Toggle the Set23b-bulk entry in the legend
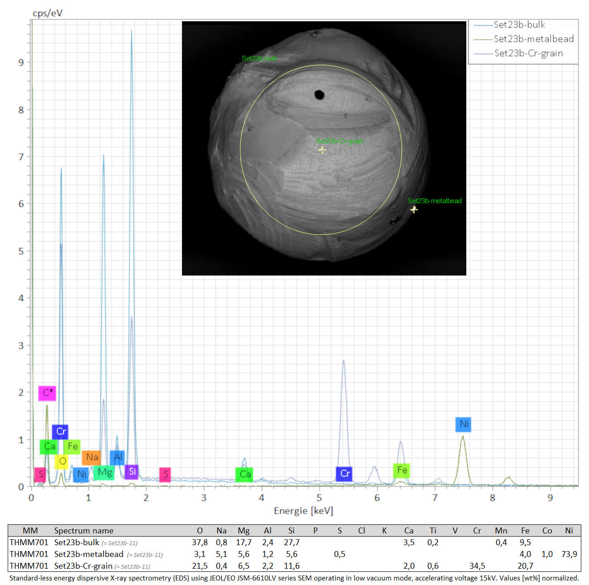Image resolution: width=589 pixels, height=585 pixels. click(519, 25)
